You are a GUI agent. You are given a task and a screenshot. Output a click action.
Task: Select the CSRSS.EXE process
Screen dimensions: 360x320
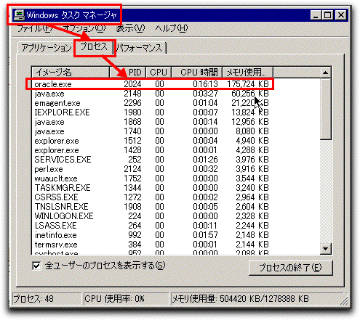151,197
